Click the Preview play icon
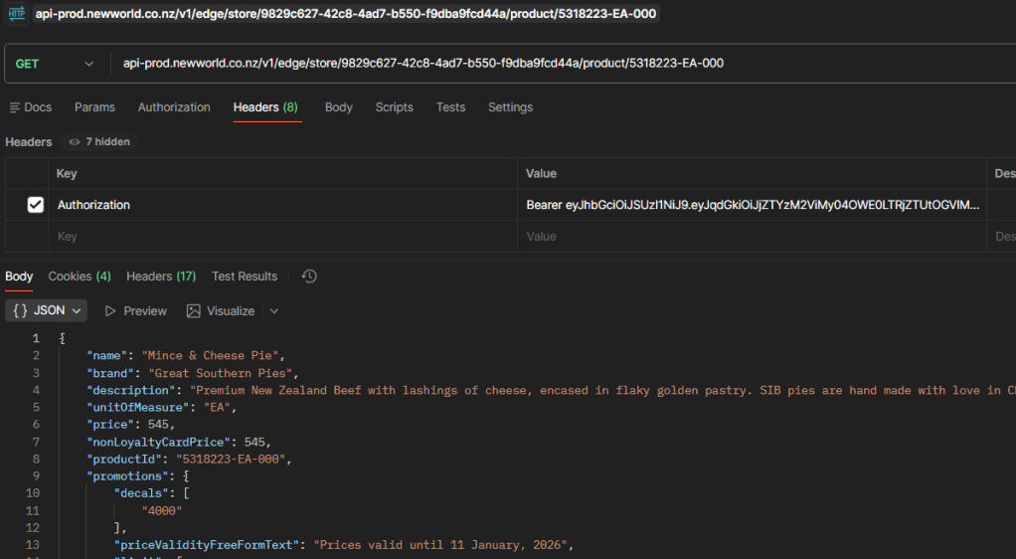 click(110, 311)
